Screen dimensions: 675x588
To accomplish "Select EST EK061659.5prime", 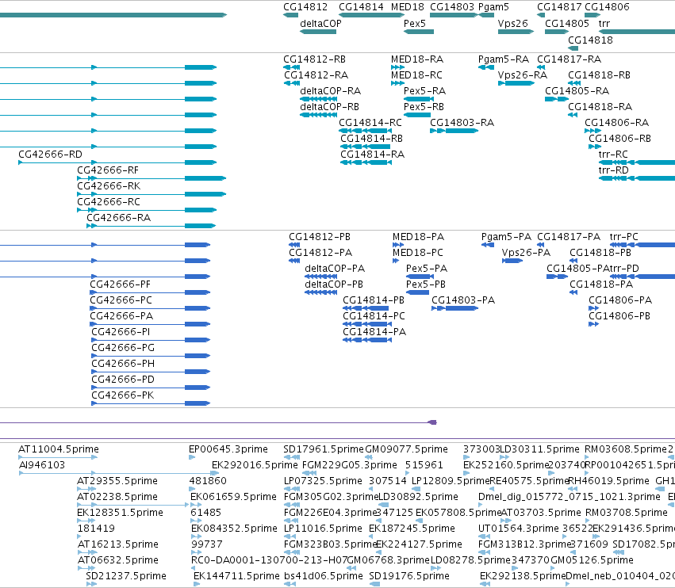I will point(233,497).
